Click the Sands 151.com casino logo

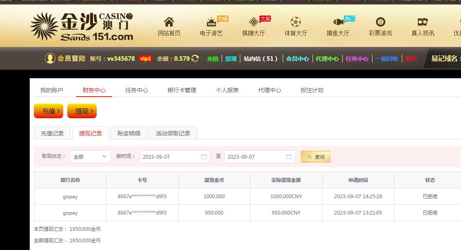point(82,27)
